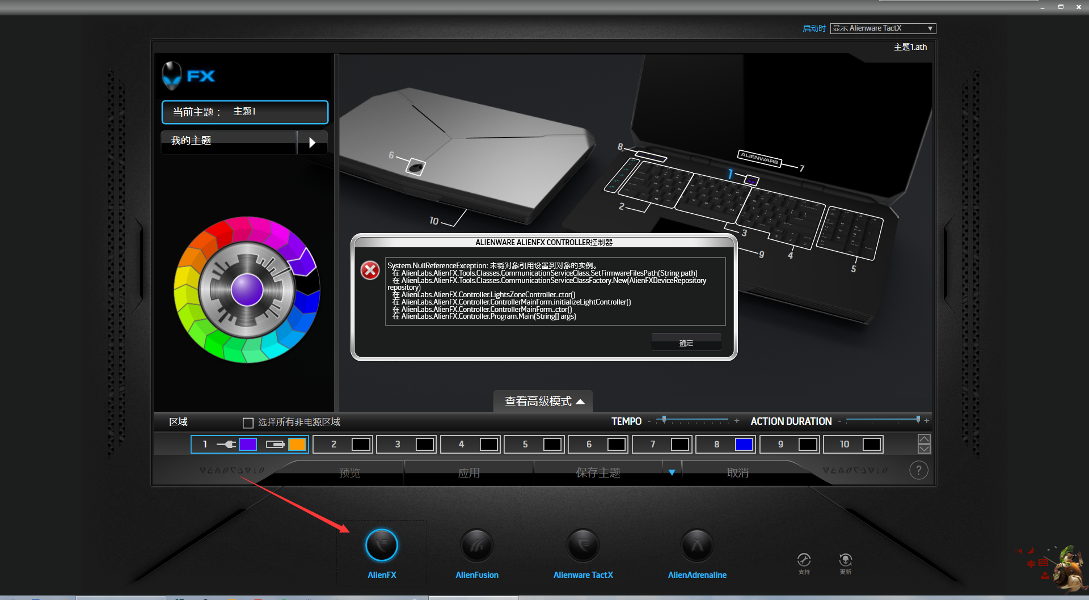
Task: Click zone 3 color swatch
Action: click(x=425, y=444)
